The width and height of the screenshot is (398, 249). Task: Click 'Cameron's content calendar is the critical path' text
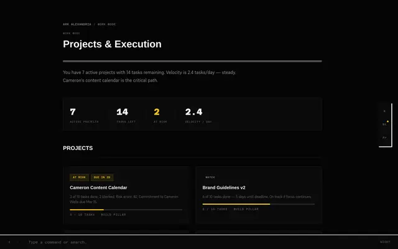pyautogui.click(x=111, y=80)
